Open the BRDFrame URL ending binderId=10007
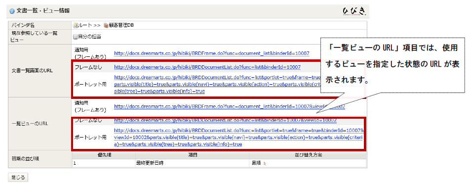 pos(211,53)
